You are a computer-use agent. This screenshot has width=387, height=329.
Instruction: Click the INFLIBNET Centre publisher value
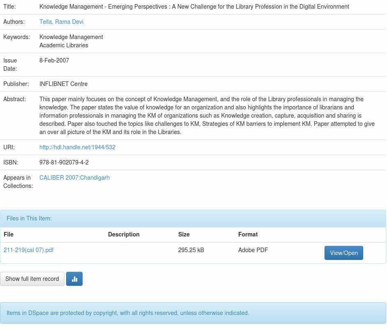point(63,84)
